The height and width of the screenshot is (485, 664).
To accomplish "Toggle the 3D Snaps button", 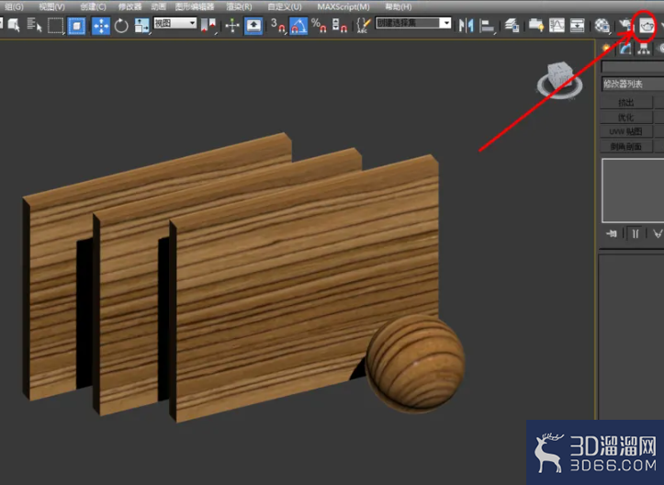I will (278, 26).
